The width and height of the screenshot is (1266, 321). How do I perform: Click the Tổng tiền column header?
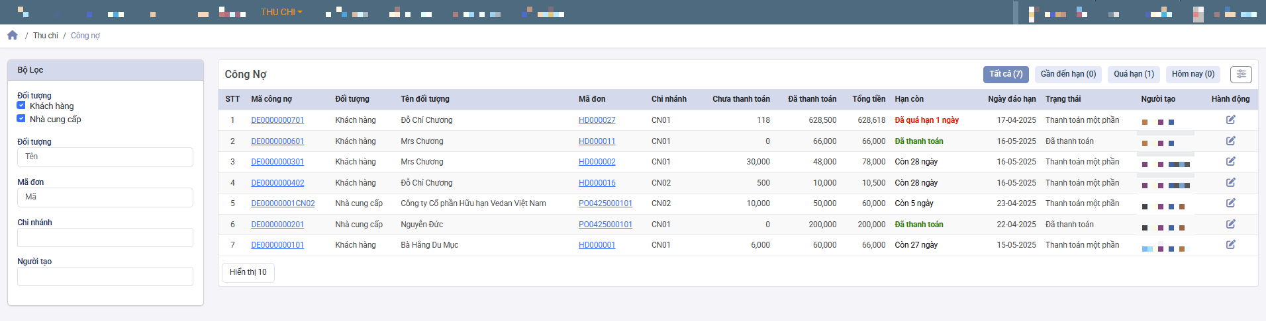click(869, 99)
